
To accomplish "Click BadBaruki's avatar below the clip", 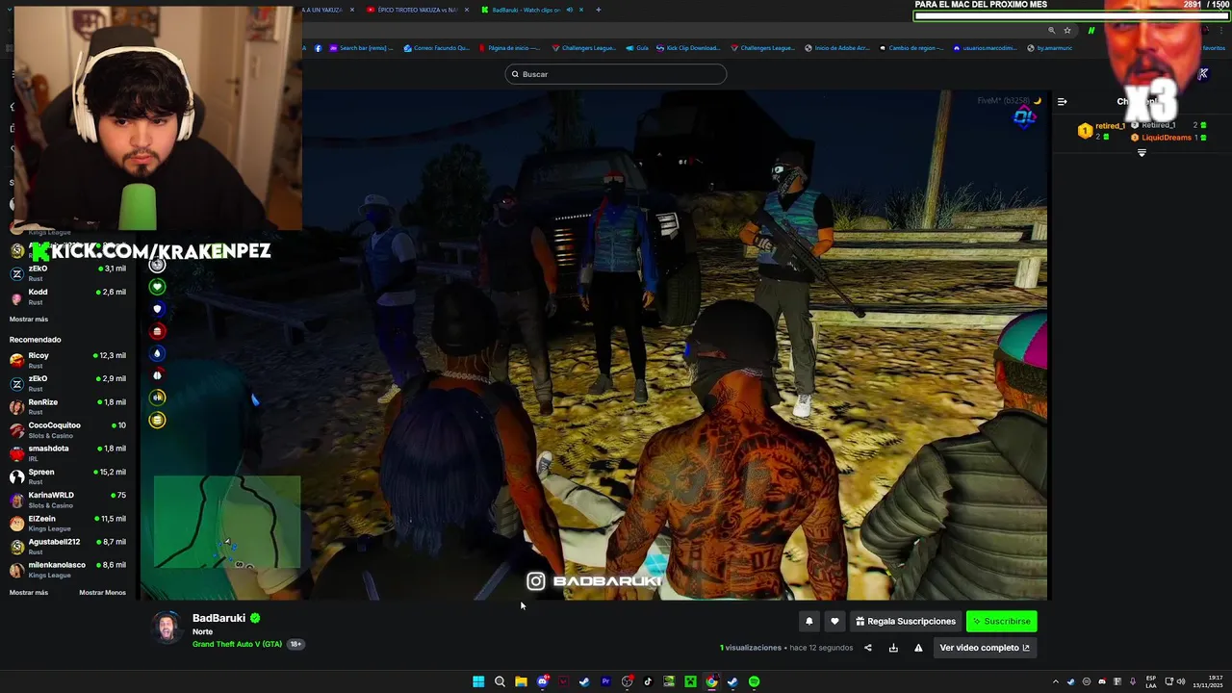I will tap(167, 628).
